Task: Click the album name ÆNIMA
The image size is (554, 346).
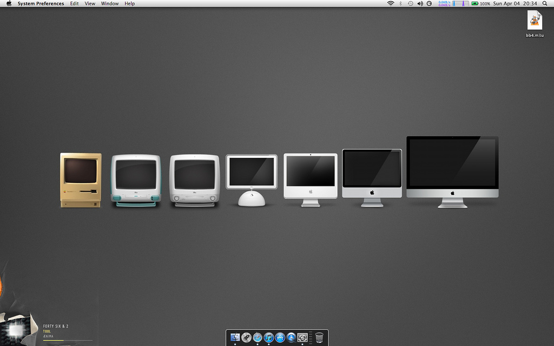Action: [x=48, y=336]
